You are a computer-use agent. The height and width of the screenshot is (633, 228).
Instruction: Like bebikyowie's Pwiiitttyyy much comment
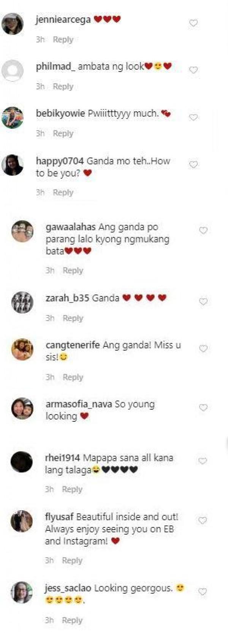click(193, 117)
